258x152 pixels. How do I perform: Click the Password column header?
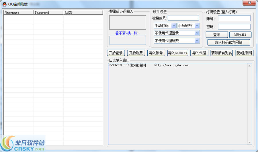tap(48, 13)
